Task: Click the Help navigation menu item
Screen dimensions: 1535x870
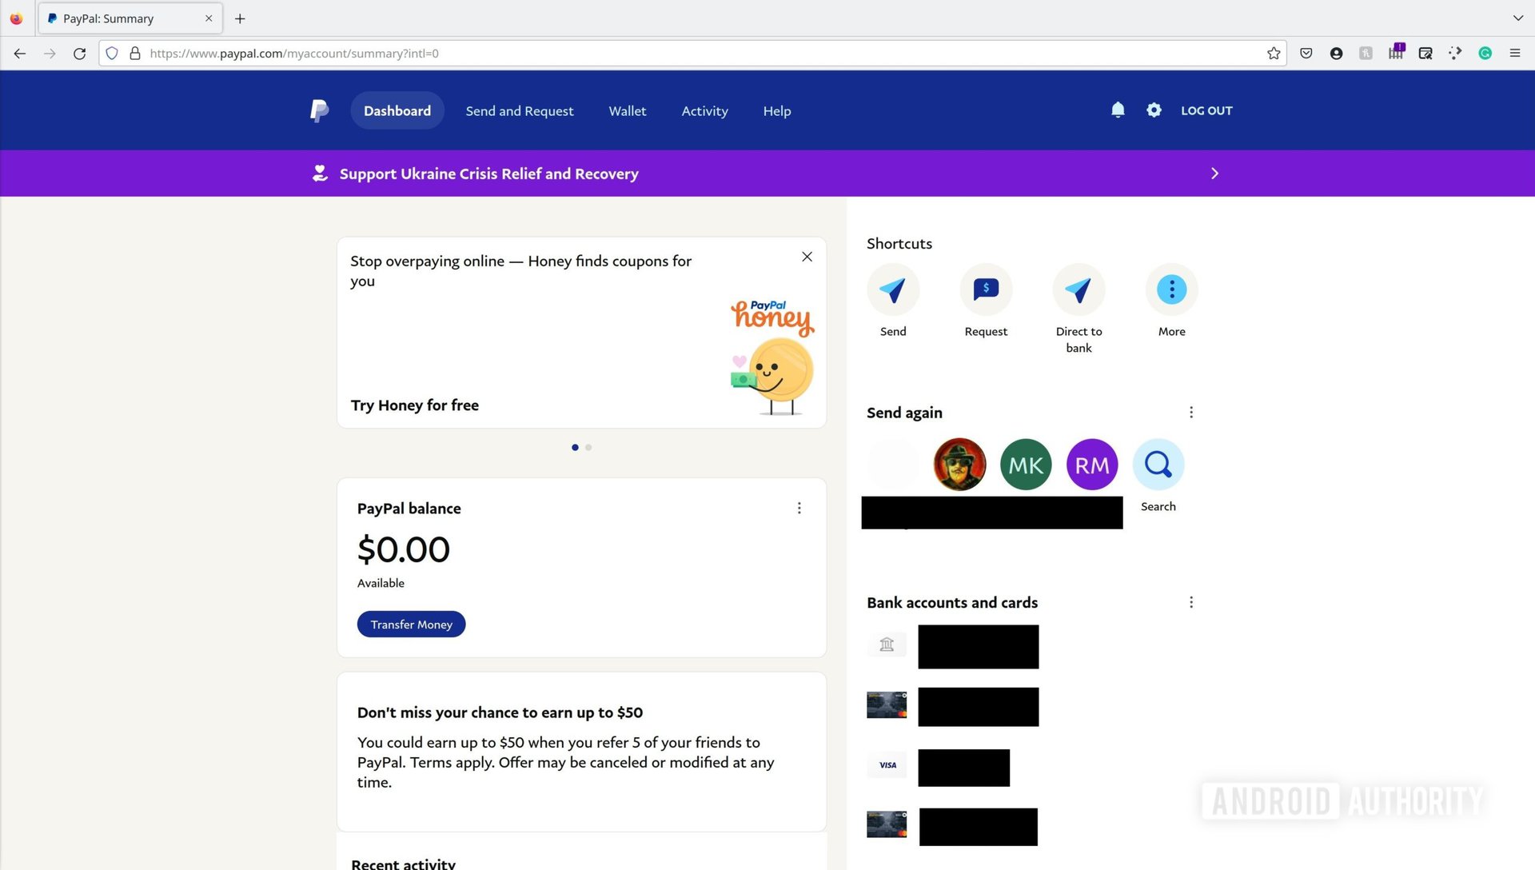Action: 777,110
